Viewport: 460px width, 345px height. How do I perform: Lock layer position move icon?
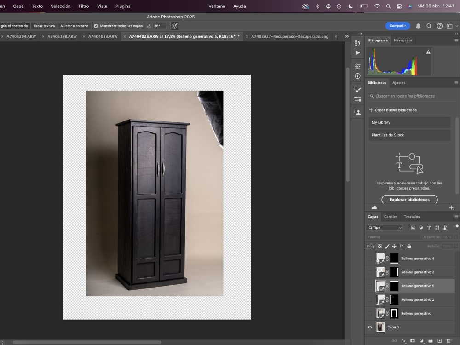point(394,246)
